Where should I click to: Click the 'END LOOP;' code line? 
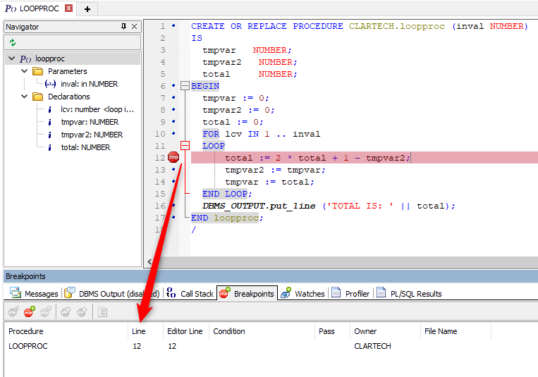click(227, 194)
